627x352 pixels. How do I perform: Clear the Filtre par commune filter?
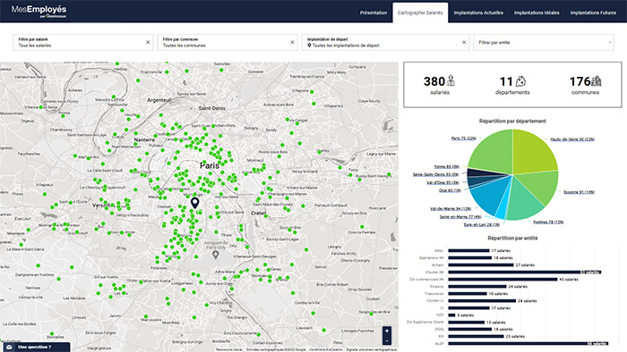coord(292,42)
